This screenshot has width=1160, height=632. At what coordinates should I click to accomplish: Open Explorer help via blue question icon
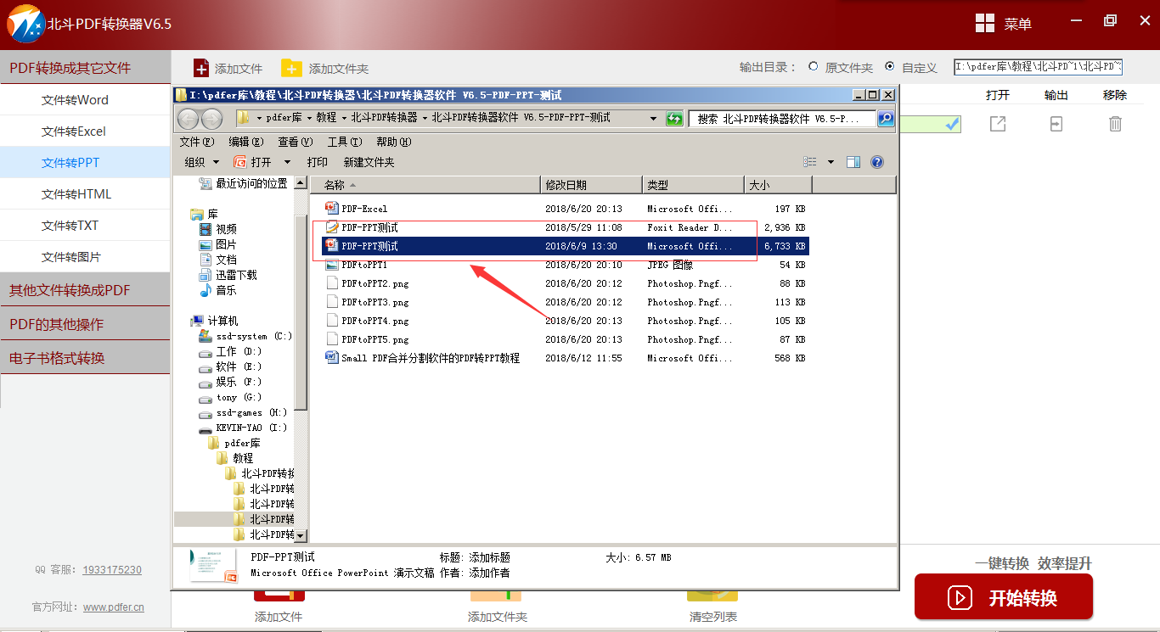[x=877, y=162]
